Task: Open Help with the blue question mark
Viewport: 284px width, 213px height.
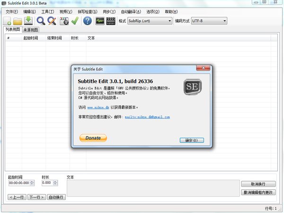Action: pyautogui.click(x=88, y=21)
